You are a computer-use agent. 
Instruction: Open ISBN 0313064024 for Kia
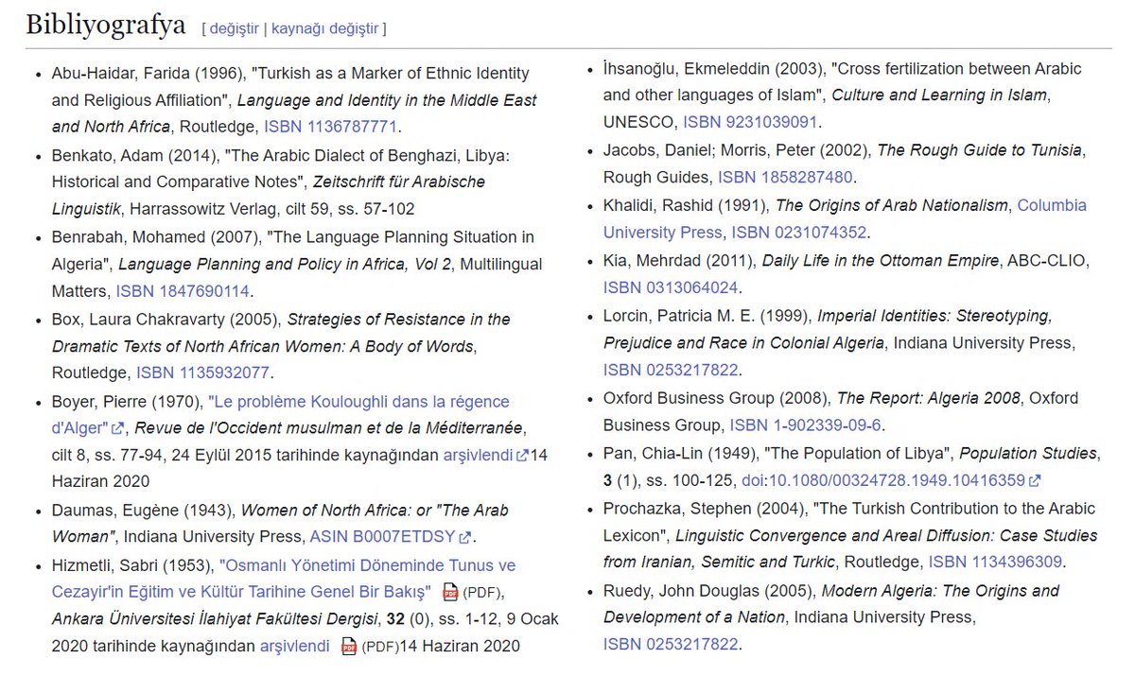click(671, 287)
